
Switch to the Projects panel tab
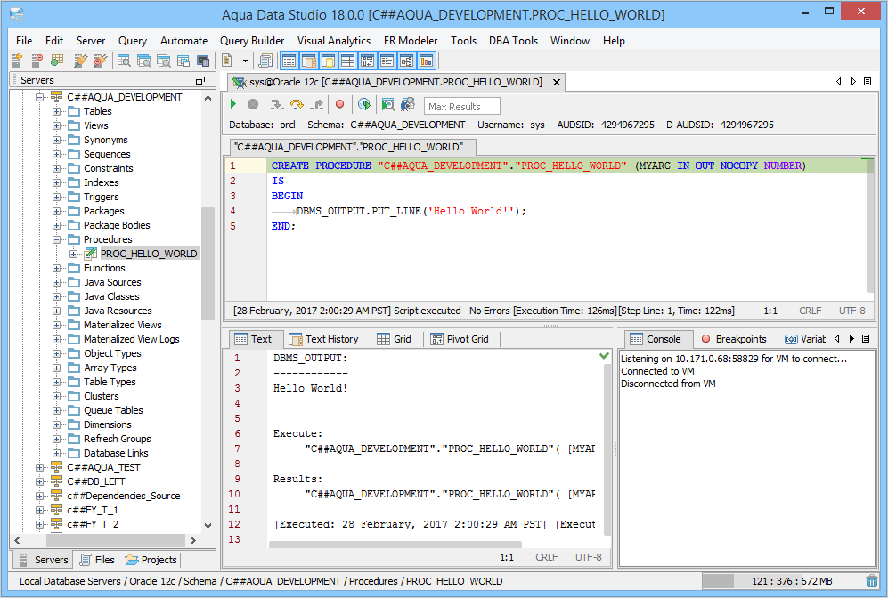coord(151,560)
